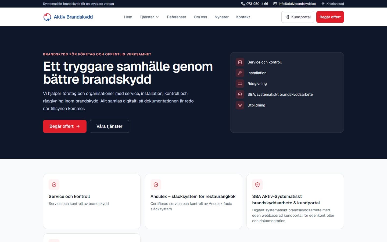
Task: Select Nyheter in the navigation
Action: [222, 17]
